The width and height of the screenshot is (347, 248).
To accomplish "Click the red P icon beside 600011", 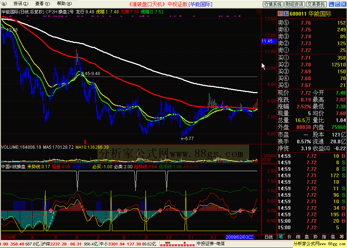I will [x=280, y=13].
